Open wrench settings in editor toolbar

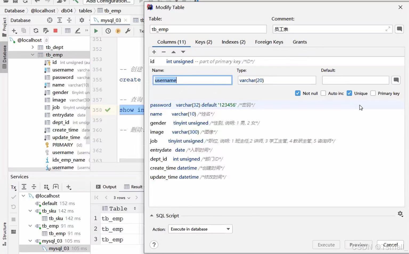click(x=128, y=31)
